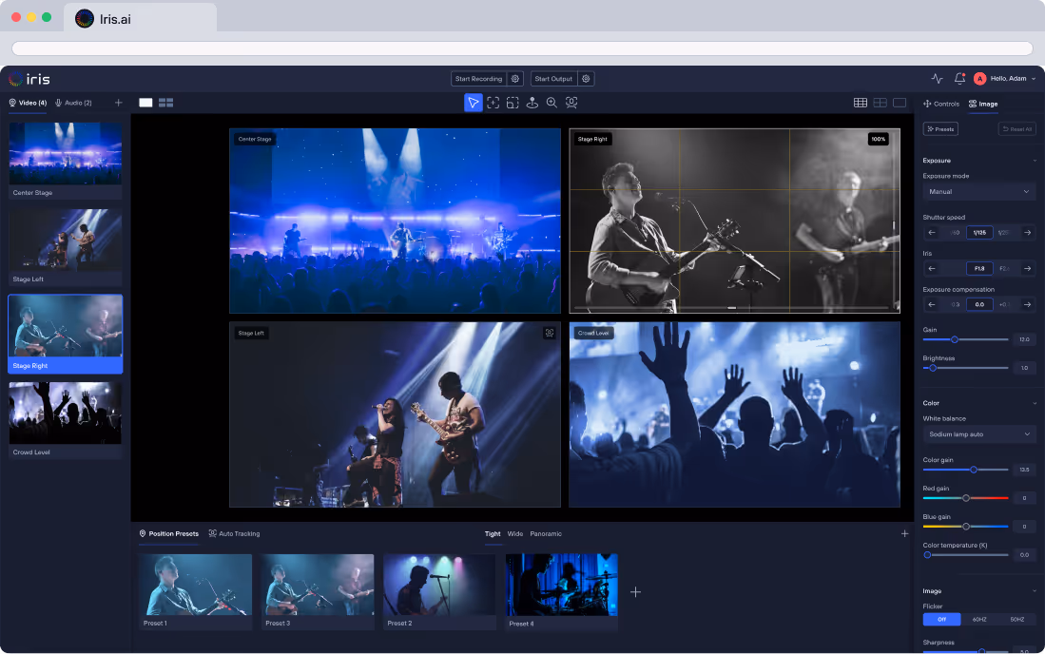Image resolution: width=1045 pixels, height=654 pixels.
Task: Enable the rule-of-thirds grid overlay
Action: pos(861,103)
